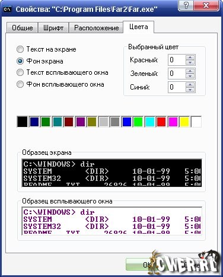Click the console icon in the title bar
The image size is (223, 277).
(x=8, y=9)
